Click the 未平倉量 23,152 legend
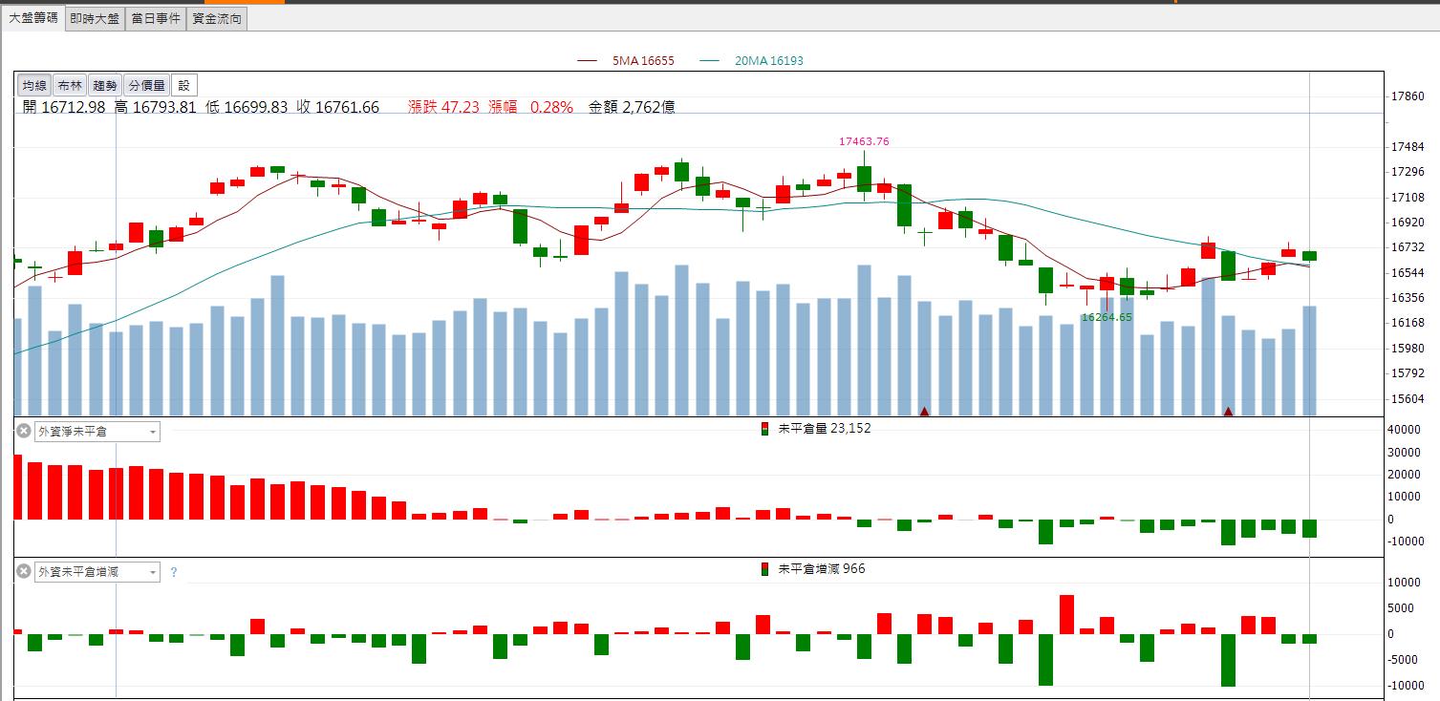 (x=816, y=429)
